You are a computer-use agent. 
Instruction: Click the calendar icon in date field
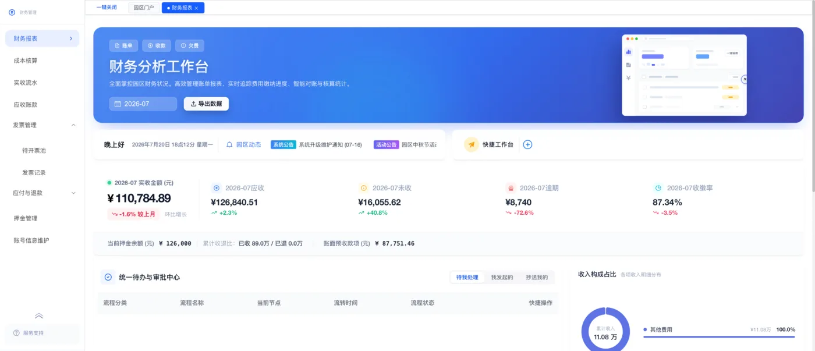(118, 104)
